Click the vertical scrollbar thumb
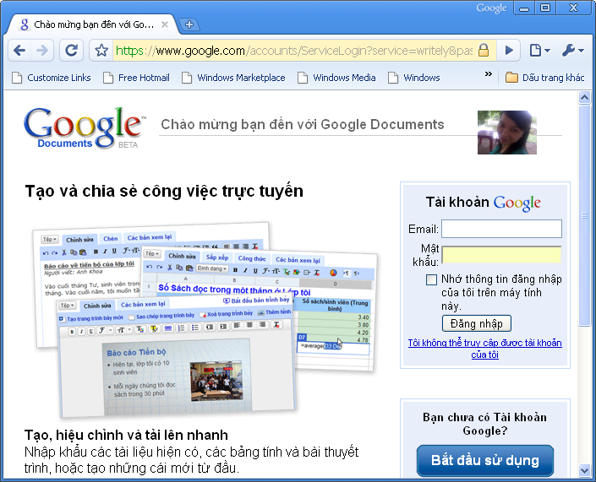 coord(584,215)
